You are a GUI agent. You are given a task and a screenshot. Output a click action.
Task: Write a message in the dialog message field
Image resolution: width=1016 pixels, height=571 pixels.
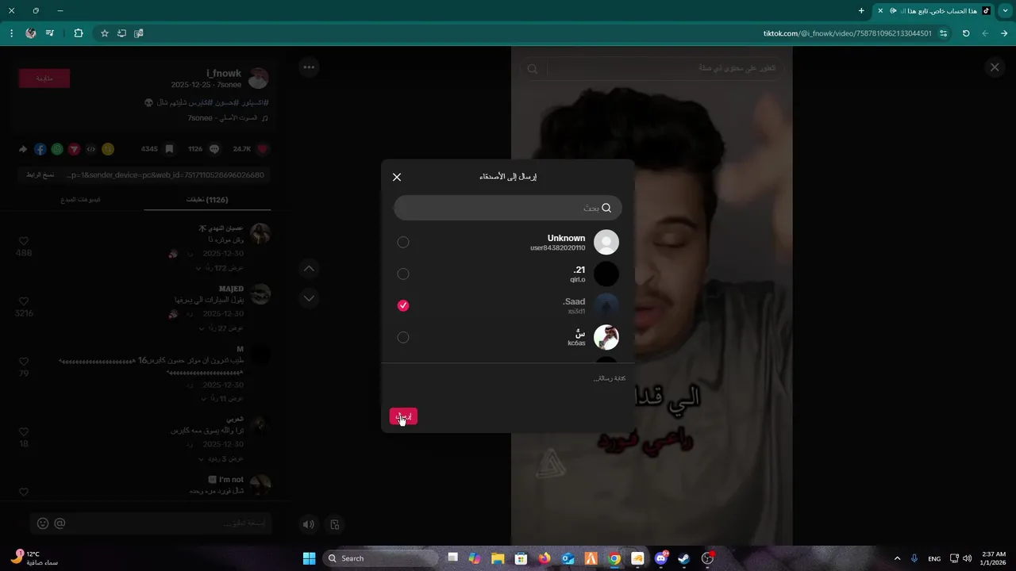tap(508, 378)
